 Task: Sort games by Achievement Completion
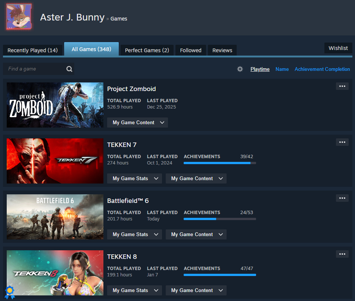coord(322,69)
